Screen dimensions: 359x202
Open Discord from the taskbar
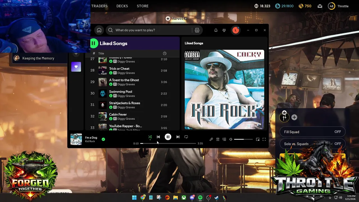[x=192, y=198]
